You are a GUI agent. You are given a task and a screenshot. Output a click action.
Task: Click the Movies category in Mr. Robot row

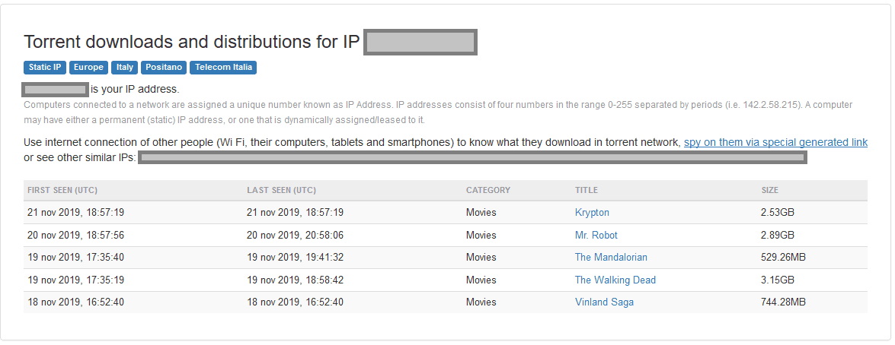pyautogui.click(x=481, y=236)
